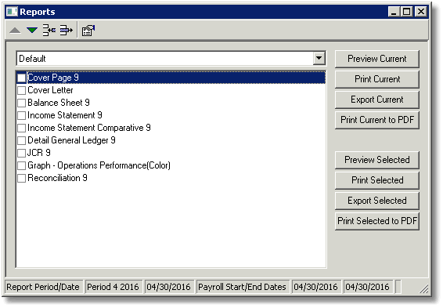The height and width of the screenshot is (308, 443).
Task: Click the window resize grip corner
Action: pyautogui.click(x=423, y=288)
